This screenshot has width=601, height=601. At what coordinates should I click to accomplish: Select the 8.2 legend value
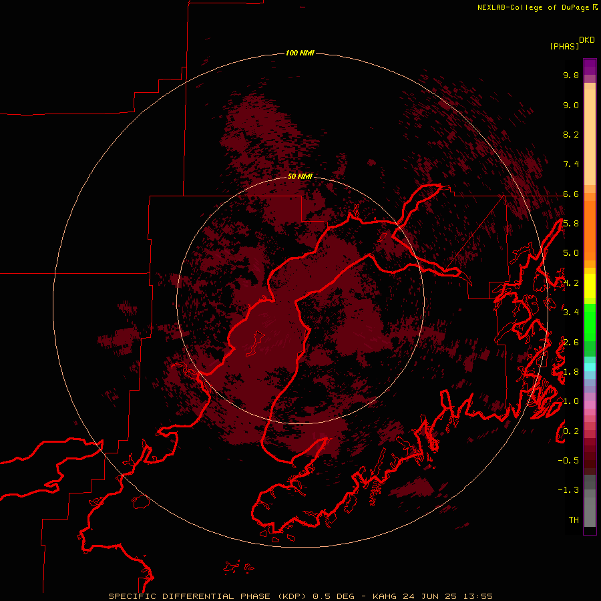click(571, 134)
